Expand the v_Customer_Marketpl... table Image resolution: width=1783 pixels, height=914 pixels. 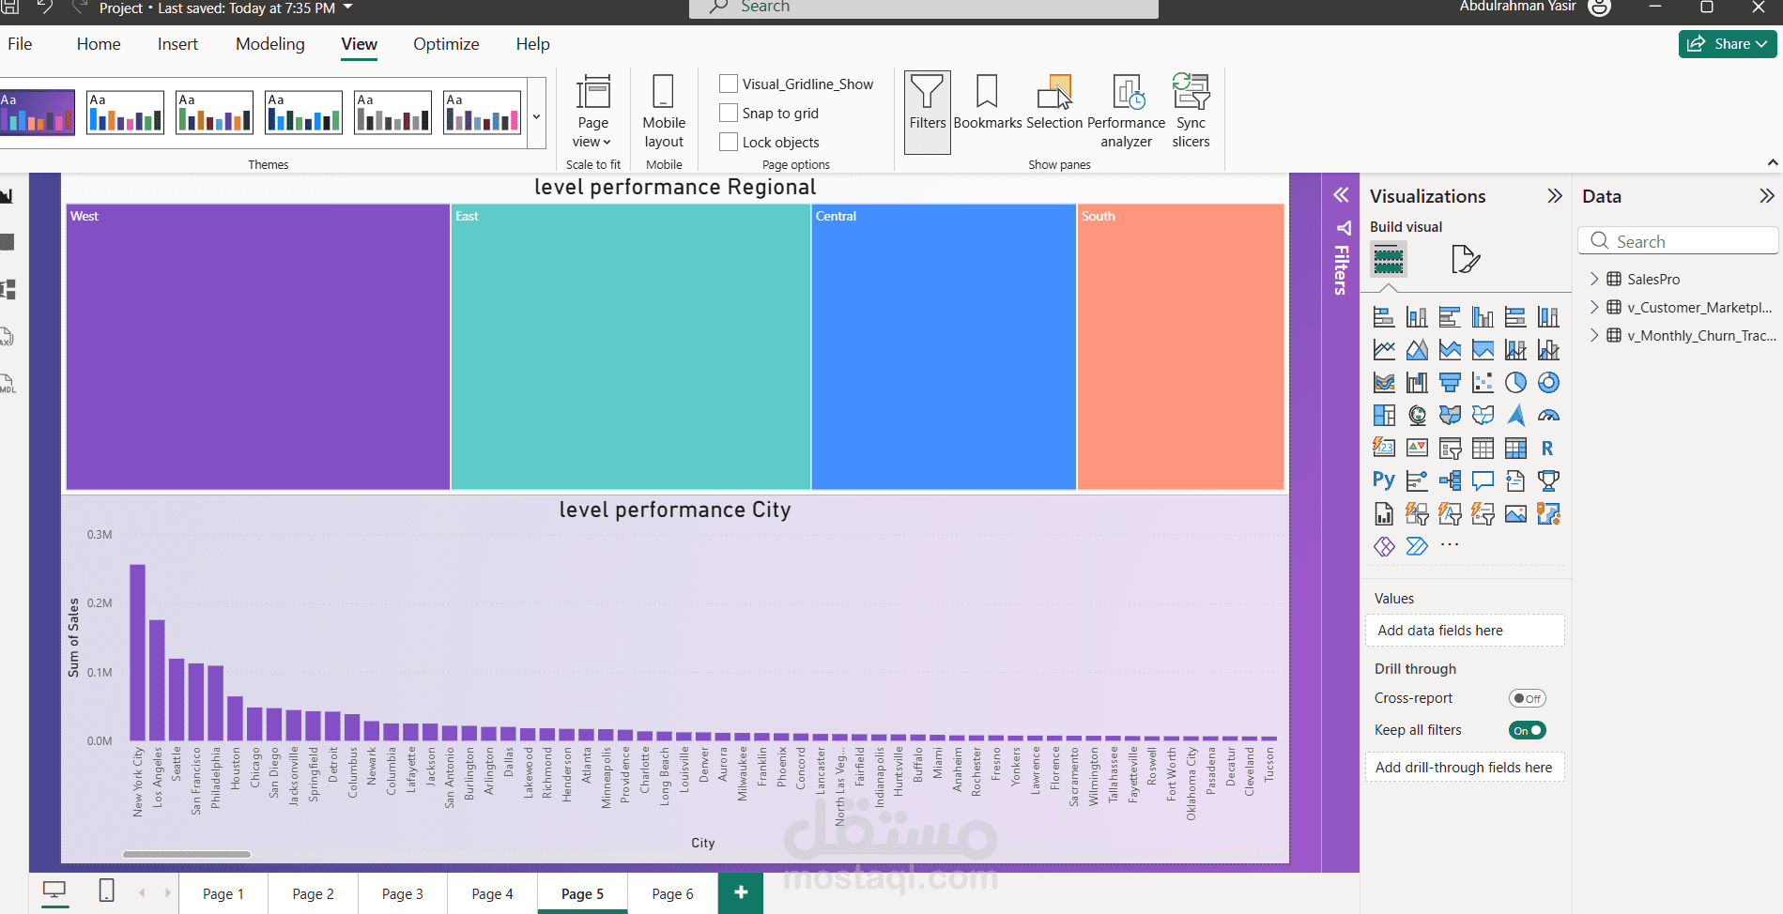click(x=1593, y=307)
